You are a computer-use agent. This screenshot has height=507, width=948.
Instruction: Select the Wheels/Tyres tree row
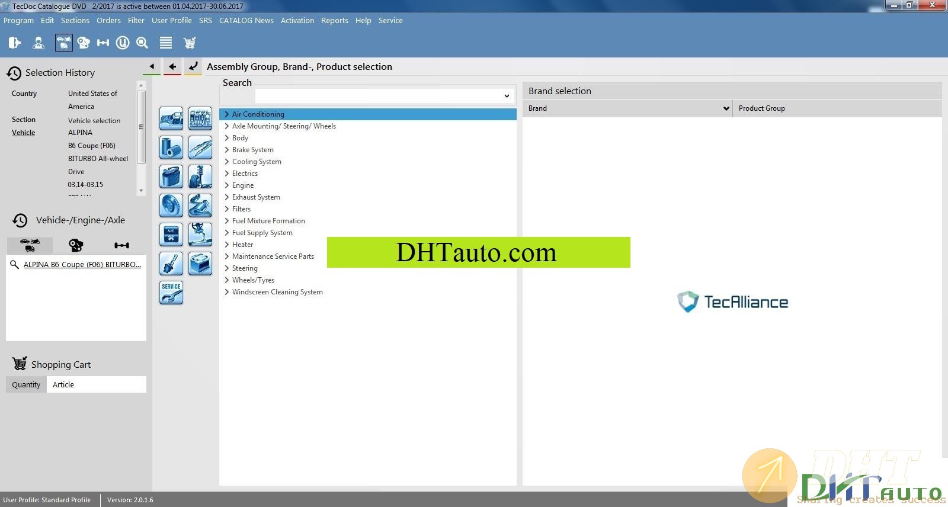[x=367, y=280]
